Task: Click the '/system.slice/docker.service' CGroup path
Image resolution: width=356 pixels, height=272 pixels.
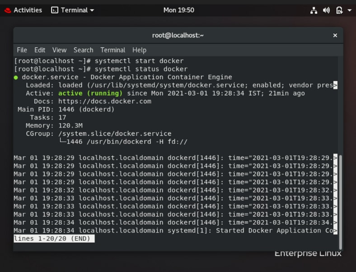Action: pos(115,134)
